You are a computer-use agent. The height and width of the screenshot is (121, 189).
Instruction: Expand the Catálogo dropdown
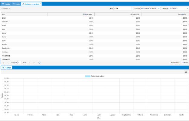(187, 8)
